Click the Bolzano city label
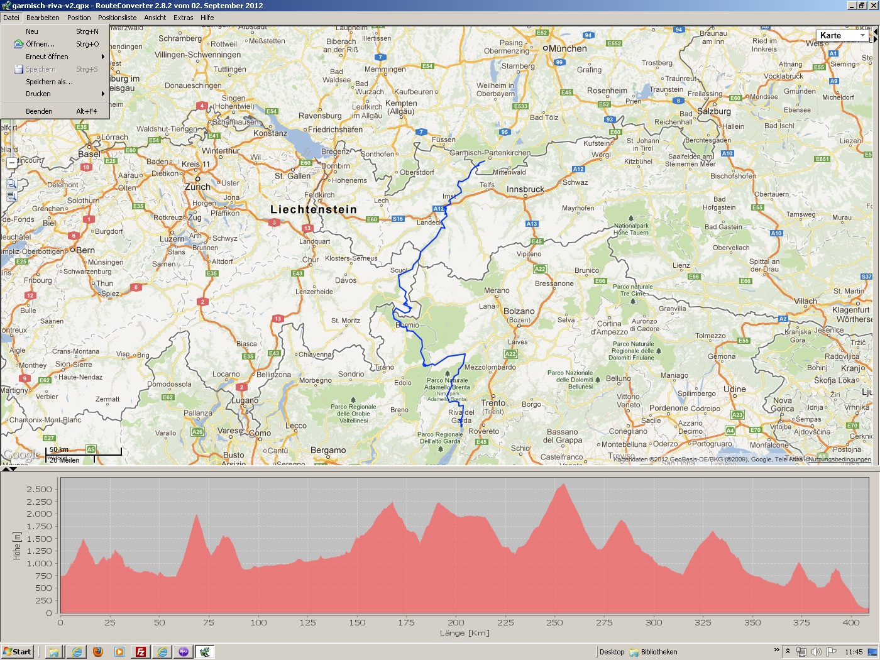The height and width of the screenshot is (660, 880). point(519,311)
